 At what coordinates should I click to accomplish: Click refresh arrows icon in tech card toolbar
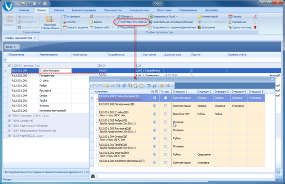(124, 86)
